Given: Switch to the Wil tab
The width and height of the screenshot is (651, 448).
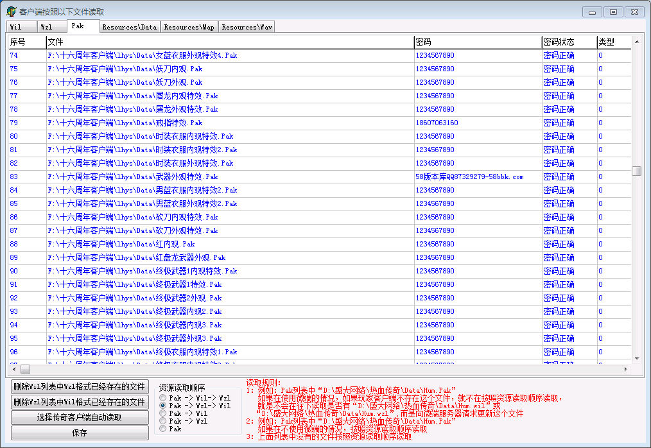Looking at the screenshot, I should coord(22,27).
